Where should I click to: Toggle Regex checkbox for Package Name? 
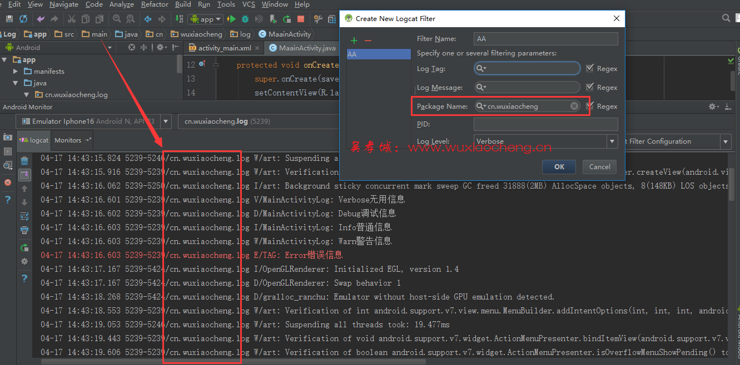tap(590, 106)
